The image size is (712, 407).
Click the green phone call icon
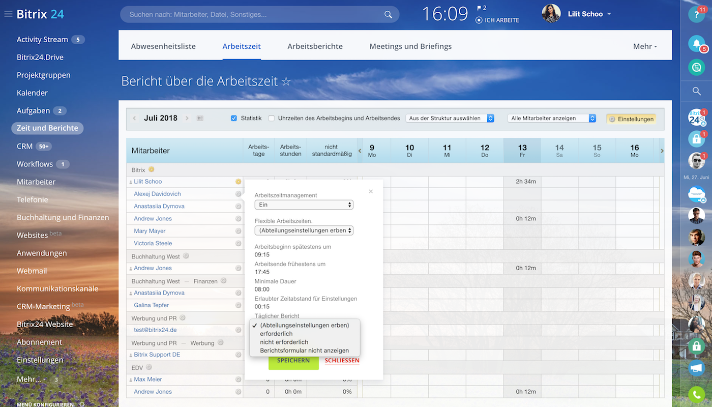coord(696,395)
